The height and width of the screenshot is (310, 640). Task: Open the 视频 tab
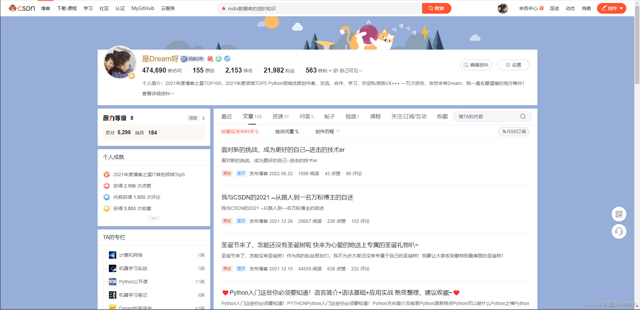pos(352,116)
